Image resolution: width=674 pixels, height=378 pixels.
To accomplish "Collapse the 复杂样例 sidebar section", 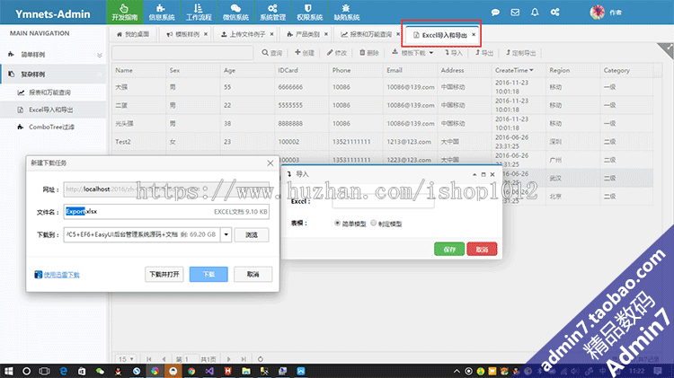I will coord(53,75).
